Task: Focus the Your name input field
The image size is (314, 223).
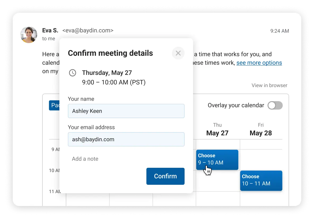Action: point(126,111)
